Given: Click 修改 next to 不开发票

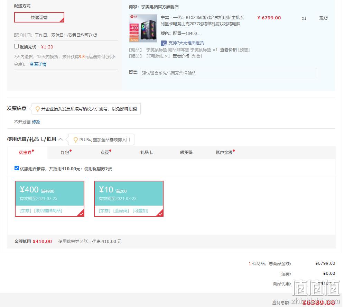Looking at the screenshot, I should point(36,122).
